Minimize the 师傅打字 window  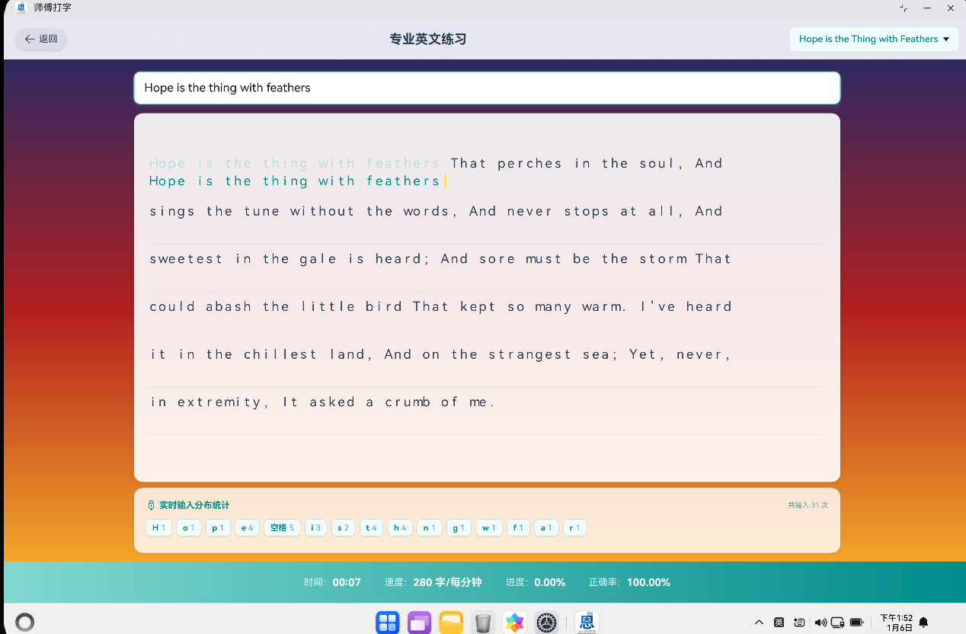coord(927,8)
